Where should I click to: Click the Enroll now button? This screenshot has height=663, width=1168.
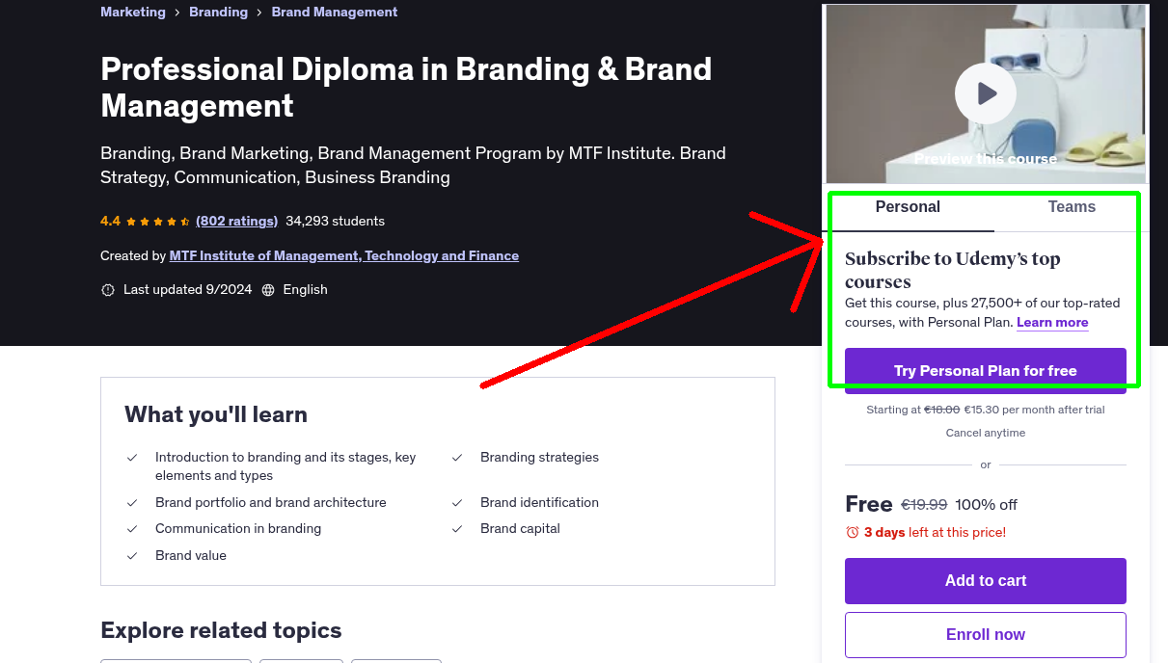[986, 635]
